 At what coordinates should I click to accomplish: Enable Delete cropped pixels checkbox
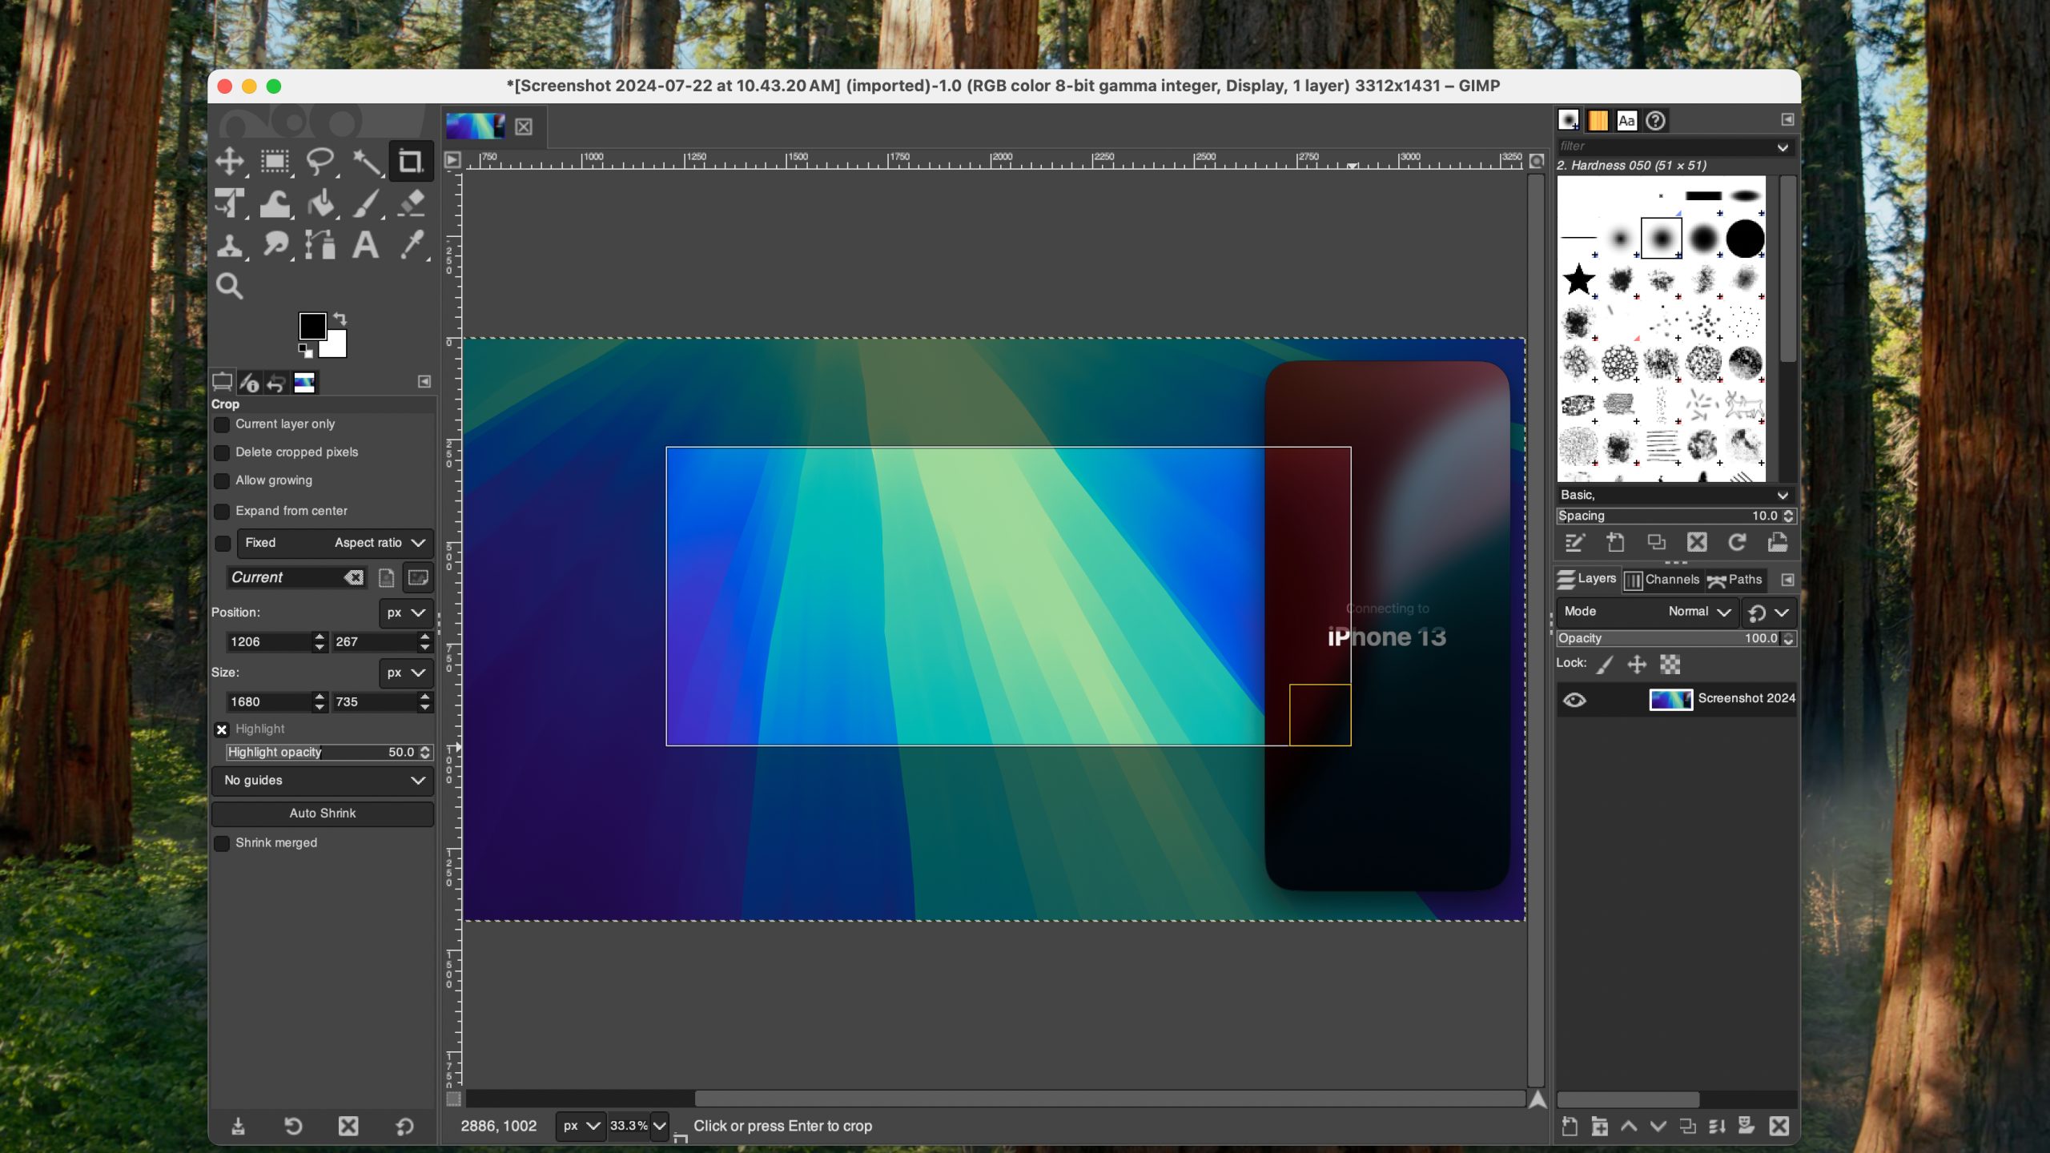[x=222, y=452]
